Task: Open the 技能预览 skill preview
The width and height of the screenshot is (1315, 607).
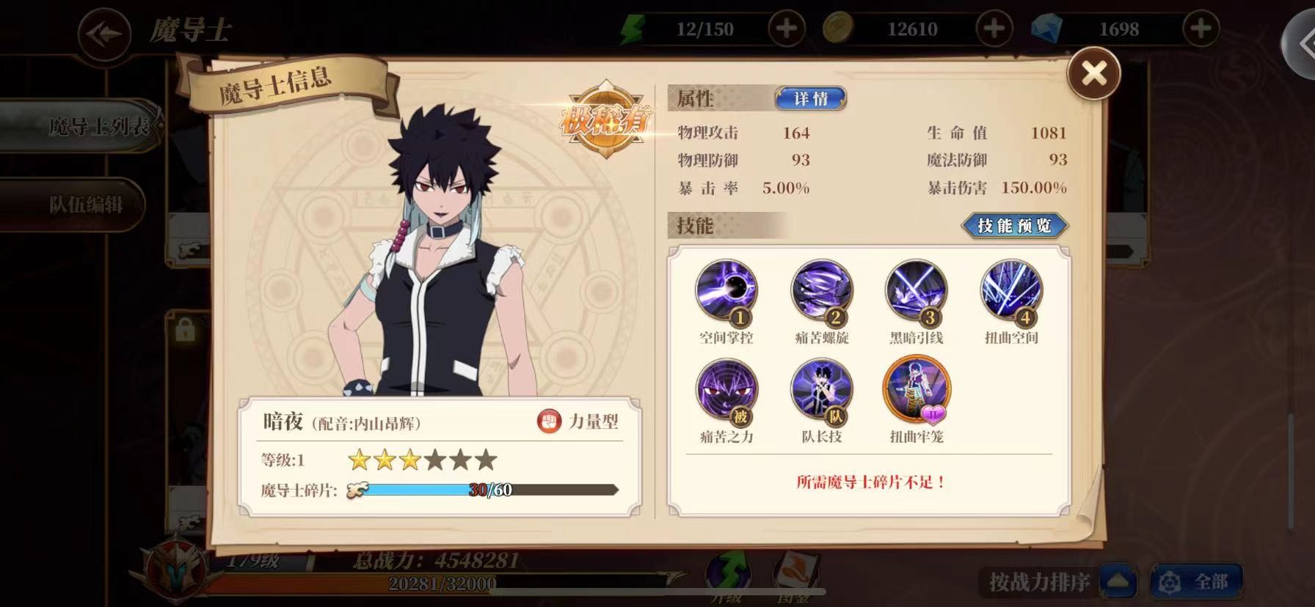Action: pyautogui.click(x=1015, y=226)
